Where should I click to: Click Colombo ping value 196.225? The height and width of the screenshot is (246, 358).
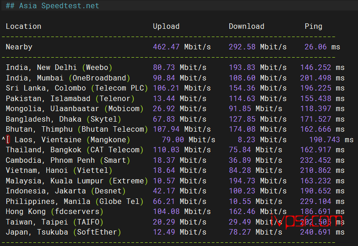tap(315, 88)
